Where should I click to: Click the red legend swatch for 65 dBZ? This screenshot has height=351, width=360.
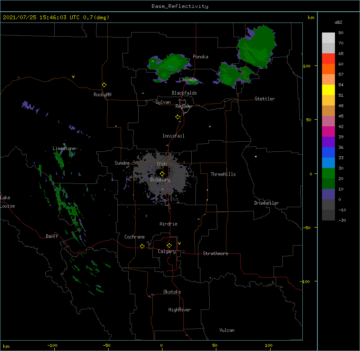(x=328, y=58)
